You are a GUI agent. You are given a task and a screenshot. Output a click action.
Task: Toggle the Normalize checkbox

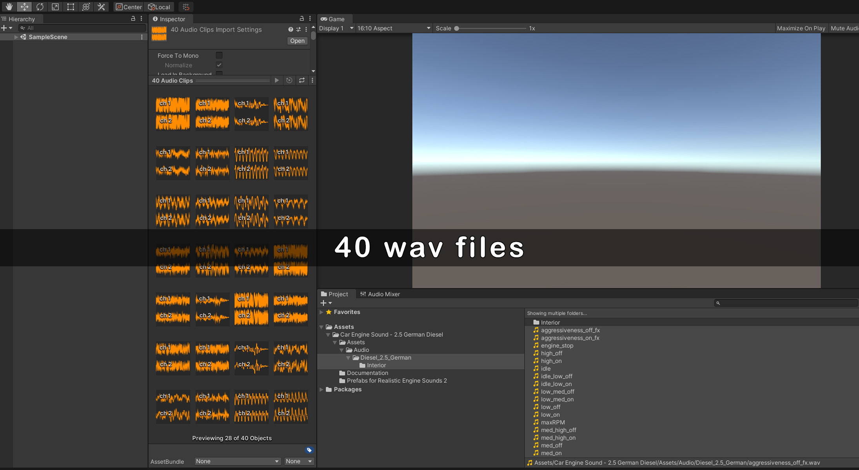(x=219, y=65)
